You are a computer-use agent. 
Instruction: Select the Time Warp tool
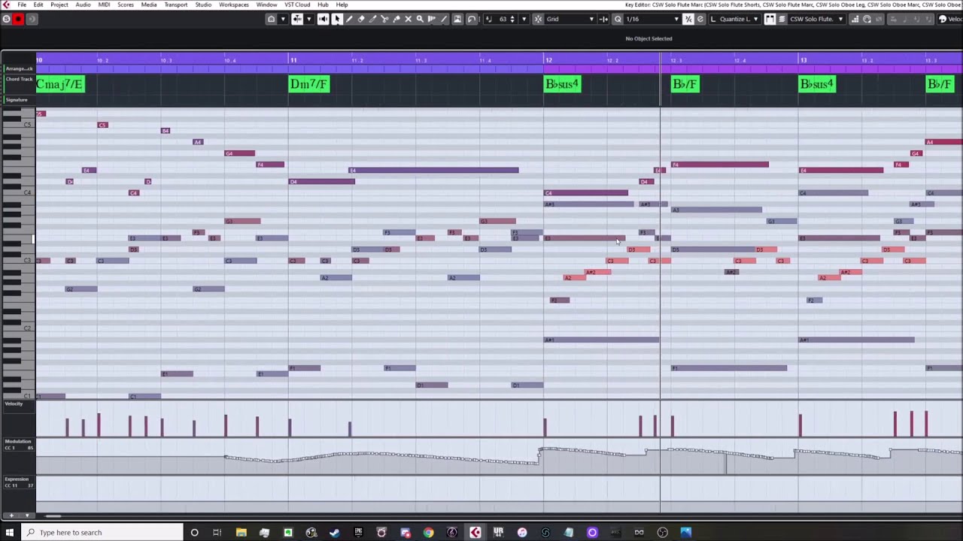(x=432, y=19)
